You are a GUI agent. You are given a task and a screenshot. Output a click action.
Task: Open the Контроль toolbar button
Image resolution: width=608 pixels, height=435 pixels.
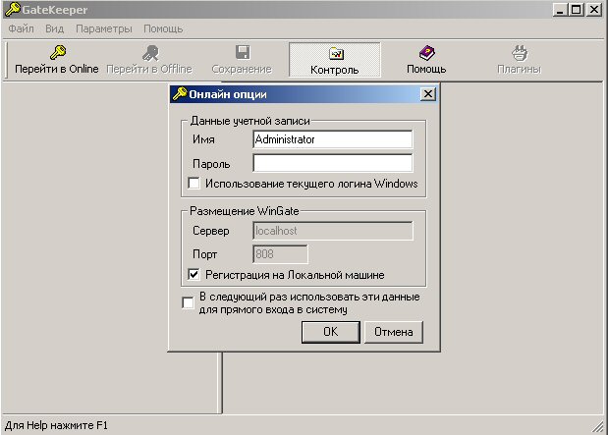click(x=335, y=60)
